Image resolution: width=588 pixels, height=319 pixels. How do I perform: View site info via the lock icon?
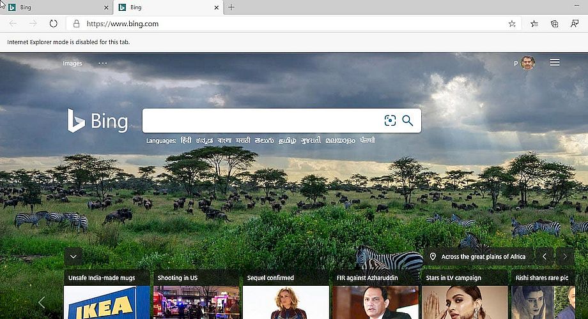(76, 24)
